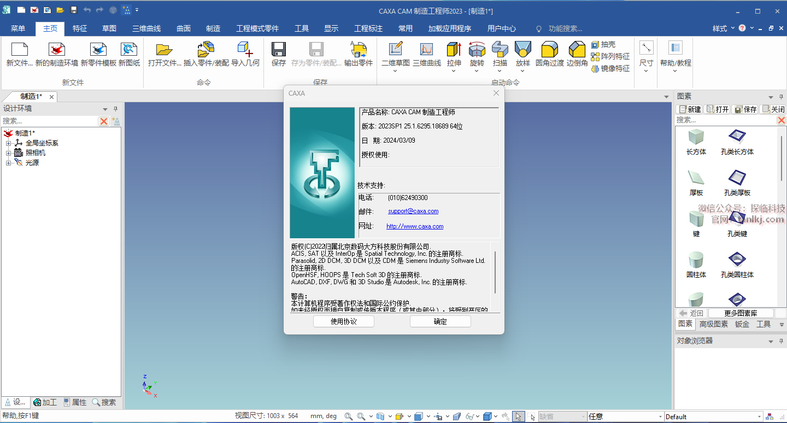Viewport: 787px width, 423px height.
Task: Open the 特征 ribbon tab
Action: coord(80,28)
